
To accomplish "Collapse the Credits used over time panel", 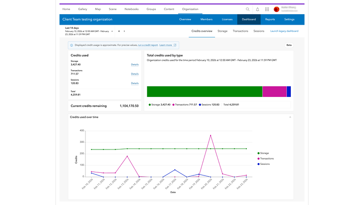I will [290, 117].
